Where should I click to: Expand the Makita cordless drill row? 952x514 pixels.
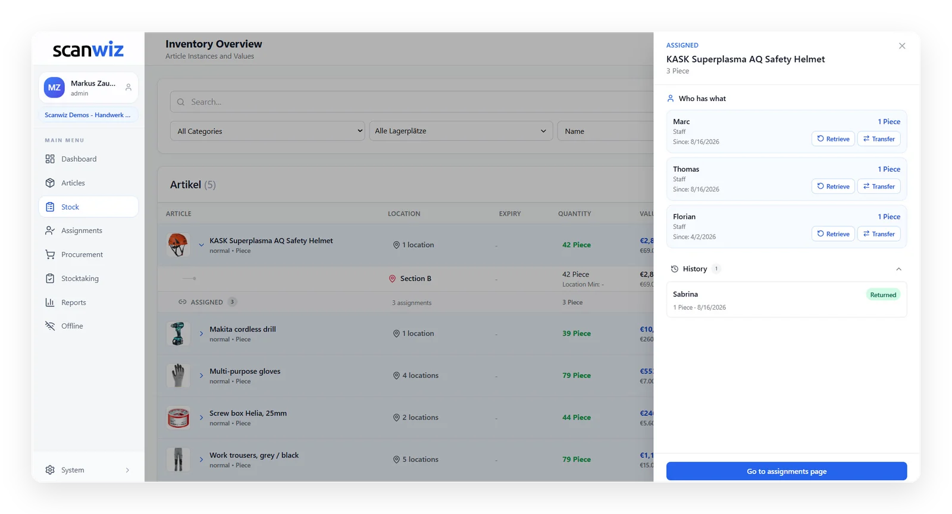pyautogui.click(x=201, y=333)
